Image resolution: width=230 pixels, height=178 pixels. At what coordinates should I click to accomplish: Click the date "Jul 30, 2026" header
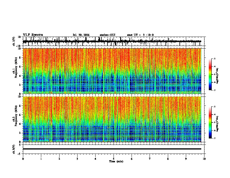pos(81,35)
